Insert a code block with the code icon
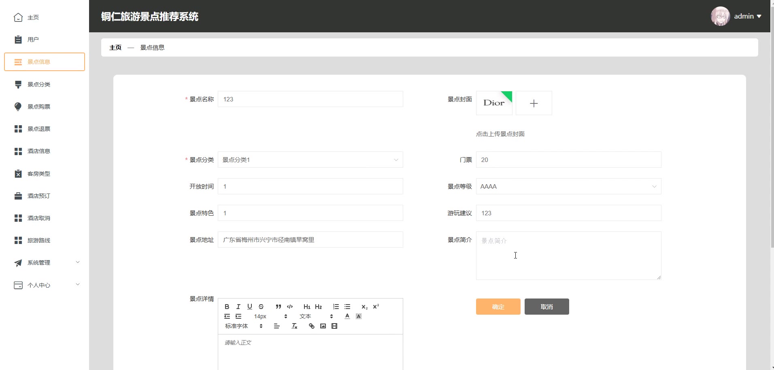Viewport: 774px width, 370px height. 289,307
